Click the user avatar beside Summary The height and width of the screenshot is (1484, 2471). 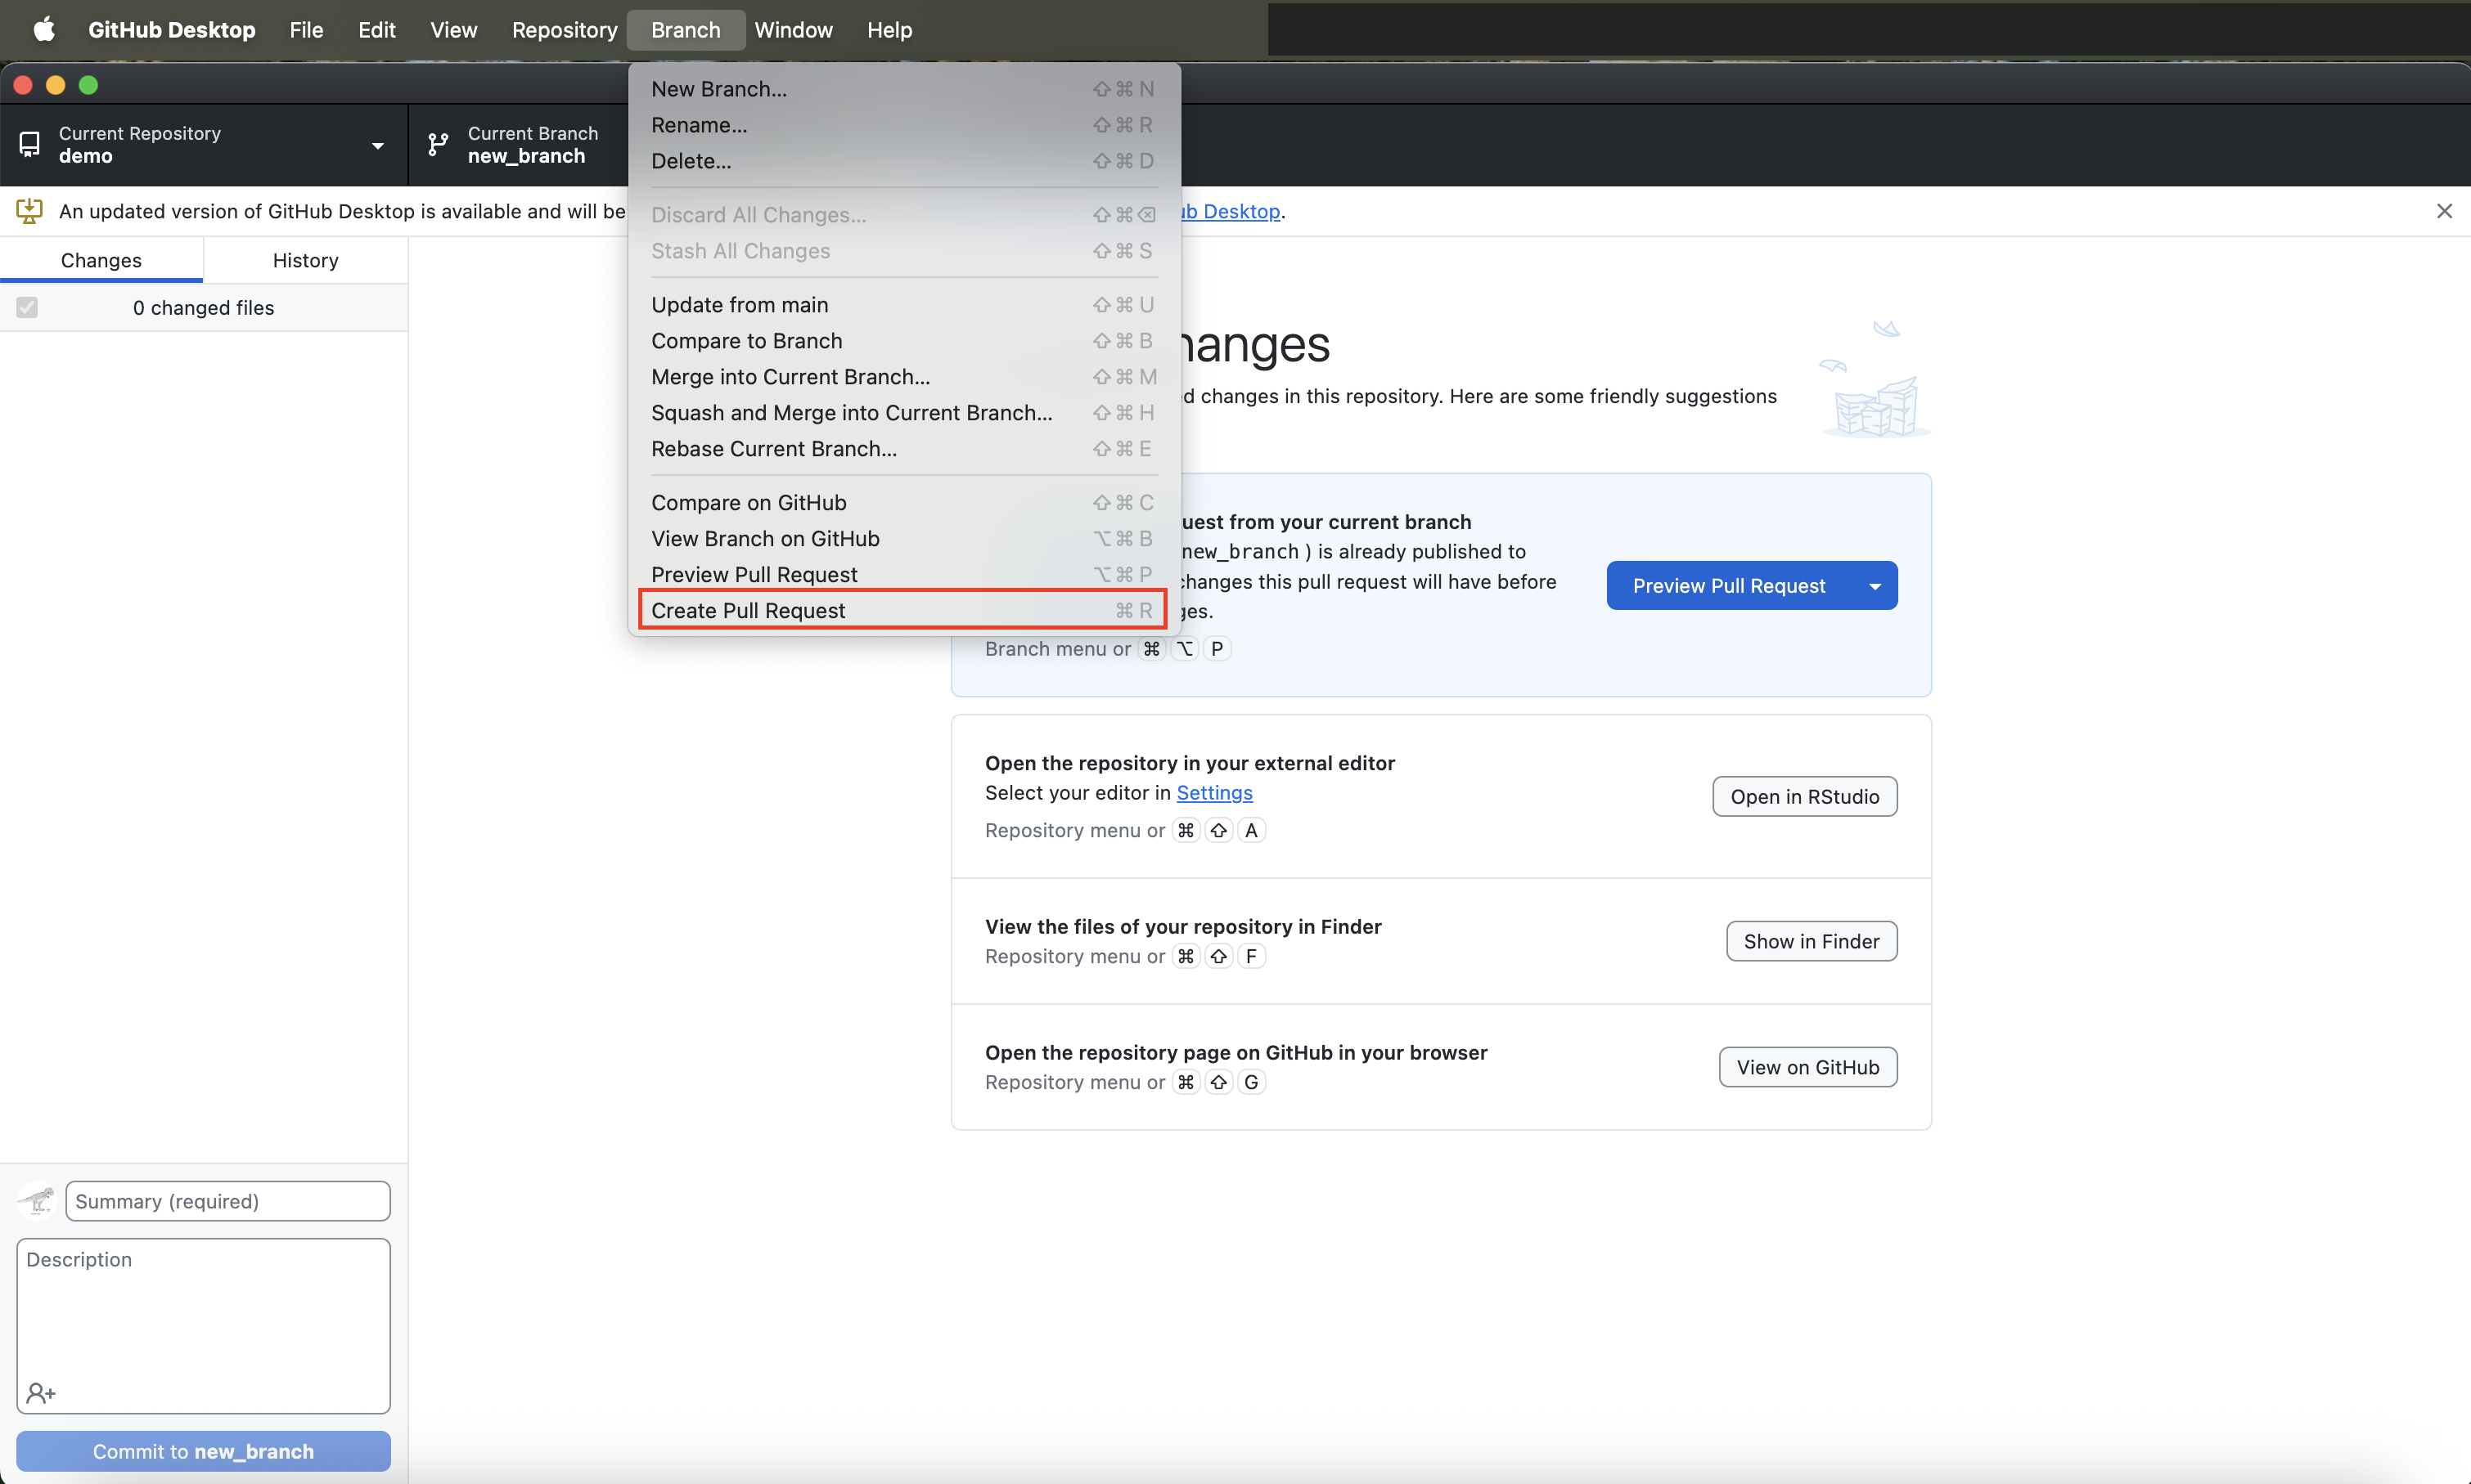38,1200
